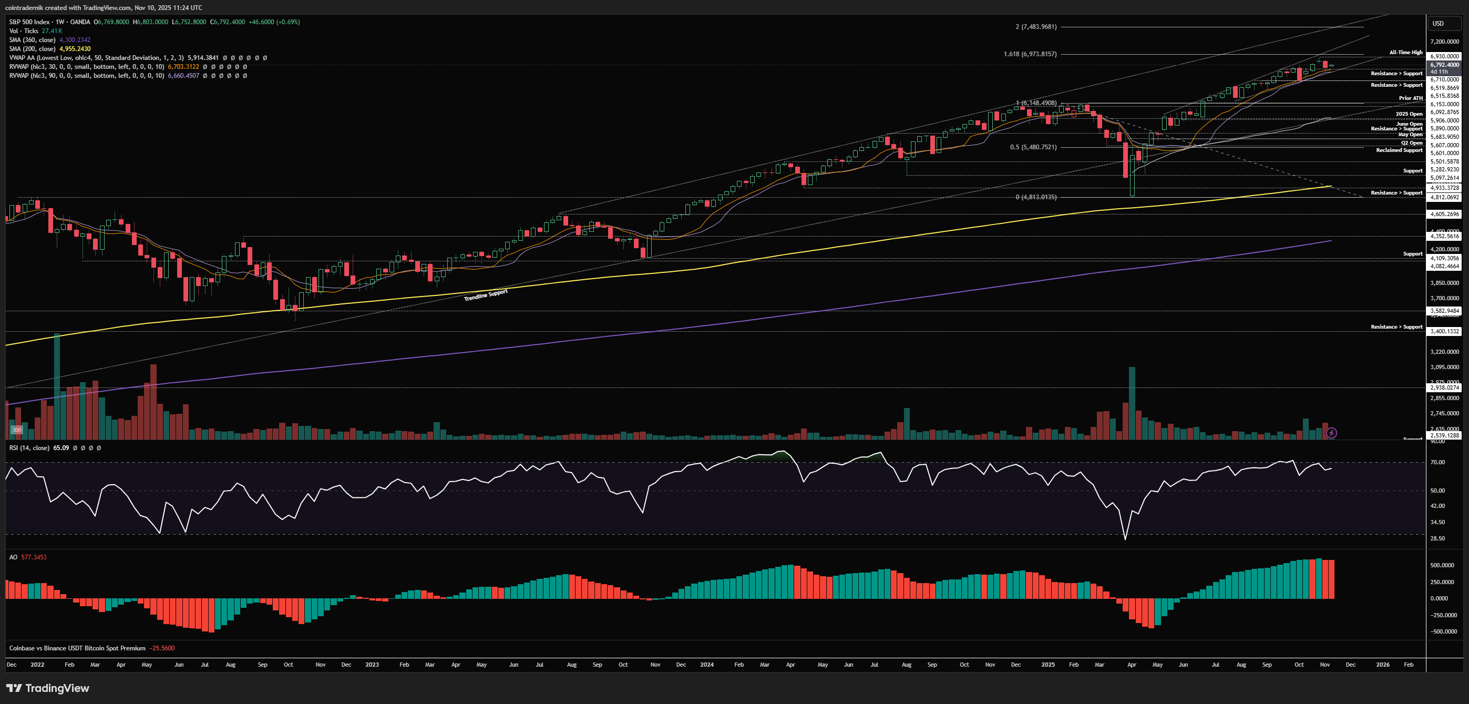Image resolution: width=1469 pixels, height=704 pixels.
Task: Click the RVWAP (hlc3, 90) indicator legend
Action: (x=86, y=76)
